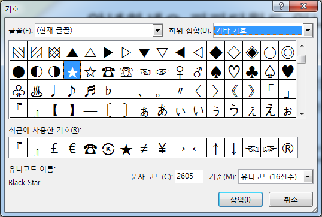Click the dialog help question button
This screenshot has width=322, height=217.
coord(281,6)
